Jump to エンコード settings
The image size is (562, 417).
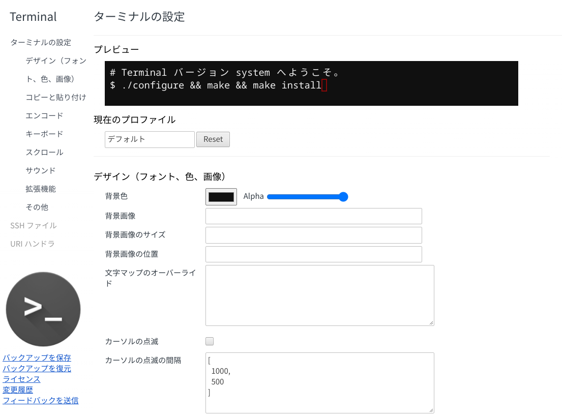[x=44, y=115]
